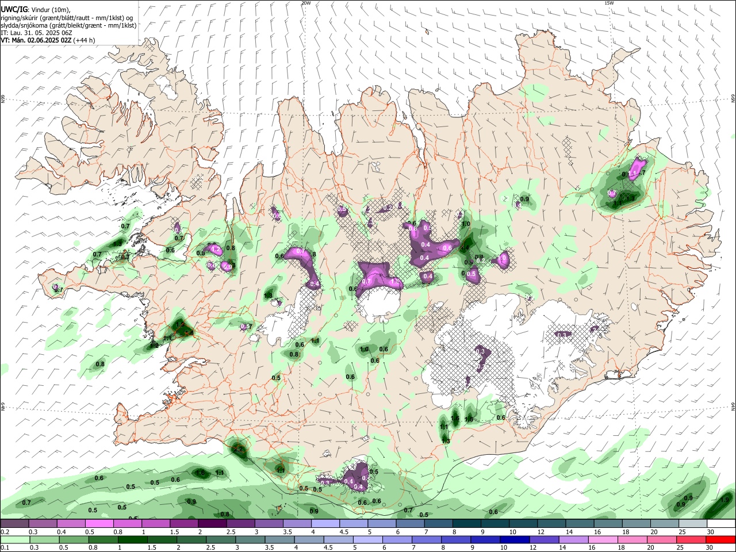Screen dimensions: 736x552
Task: Pick the darkest purple snow swatch for 2 to 2.5
Action: 212,523
